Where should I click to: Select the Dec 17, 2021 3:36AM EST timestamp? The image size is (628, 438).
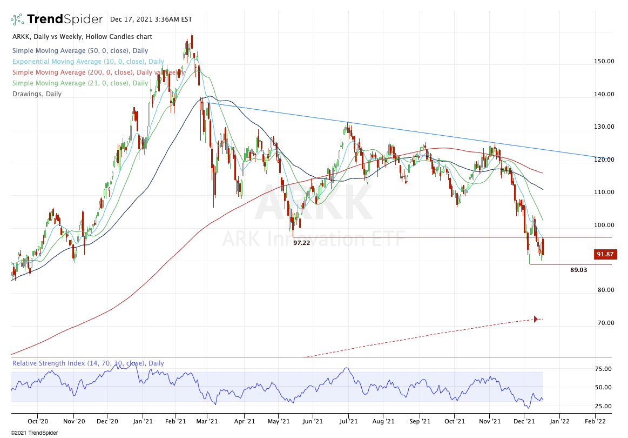[x=151, y=19]
